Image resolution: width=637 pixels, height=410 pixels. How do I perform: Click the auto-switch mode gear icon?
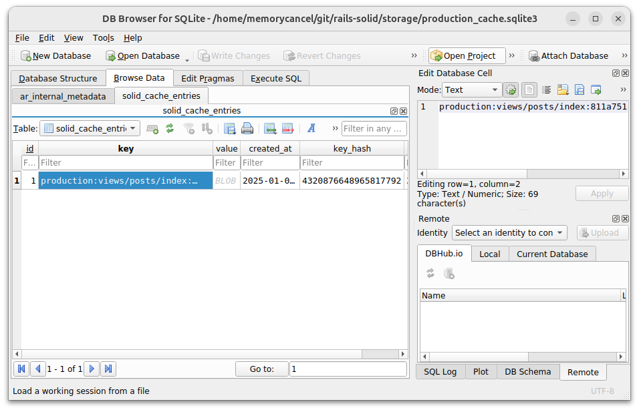pos(511,89)
